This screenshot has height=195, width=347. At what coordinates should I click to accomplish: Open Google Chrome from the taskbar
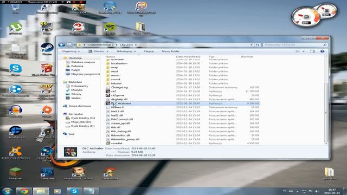(23, 191)
